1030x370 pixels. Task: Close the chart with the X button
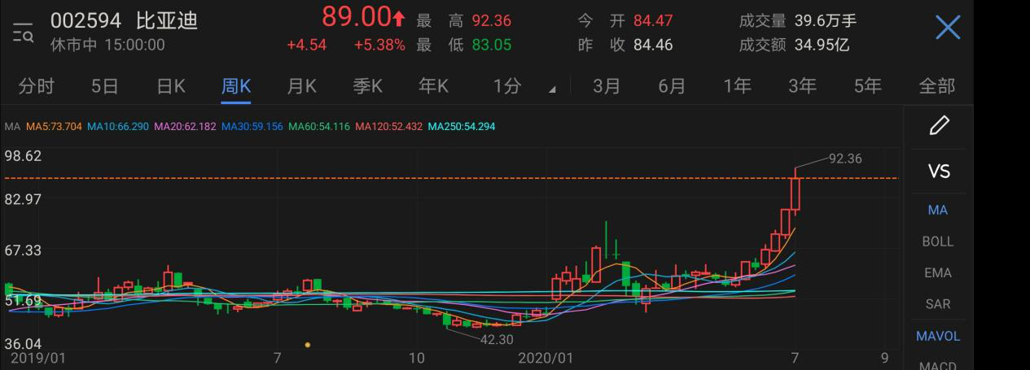pyautogui.click(x=948, y=28)
